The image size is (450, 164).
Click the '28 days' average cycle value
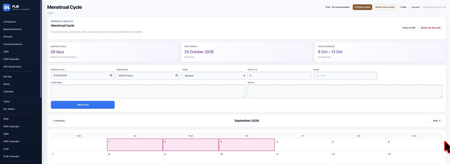(57, 52)
